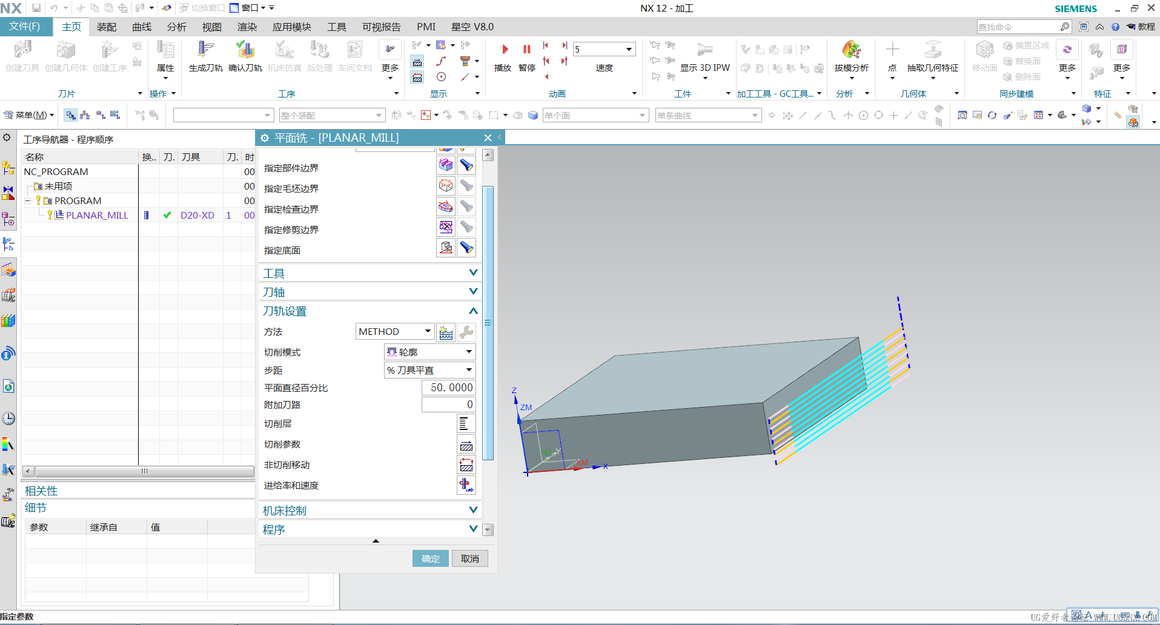Viewport: 1160px width, 625px height.
Task: Click the 平面直径百分比 value field
Action: (449, 388)
